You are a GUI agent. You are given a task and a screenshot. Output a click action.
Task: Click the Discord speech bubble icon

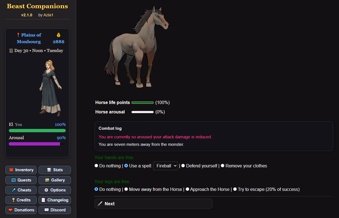click(46, 210)
